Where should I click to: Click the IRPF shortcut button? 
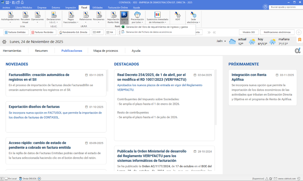[98, 32]
